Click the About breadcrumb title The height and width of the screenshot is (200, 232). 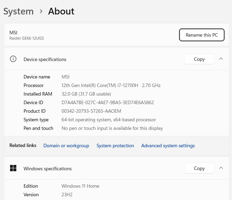point(61,11)
